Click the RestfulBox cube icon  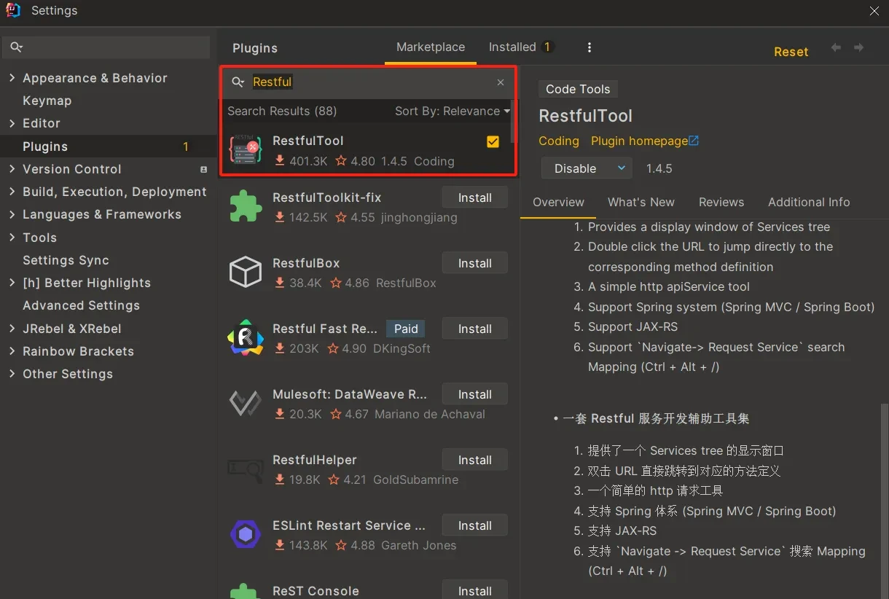pyautogui.click(x=245, y=273)
